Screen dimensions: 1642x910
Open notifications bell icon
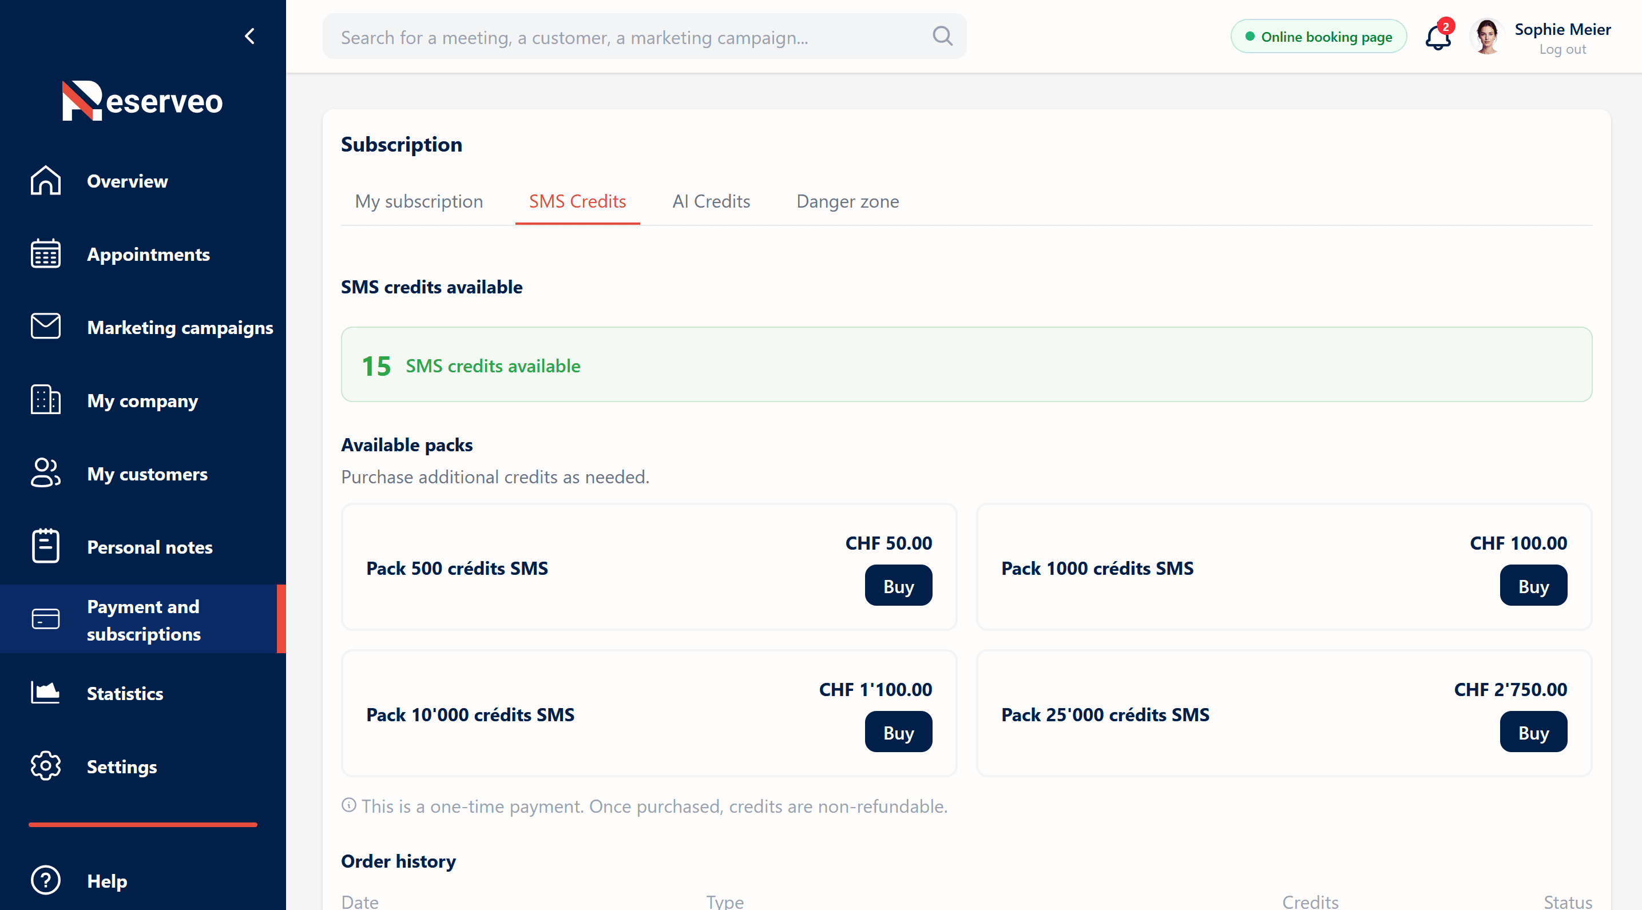(x=1438, y=37)
